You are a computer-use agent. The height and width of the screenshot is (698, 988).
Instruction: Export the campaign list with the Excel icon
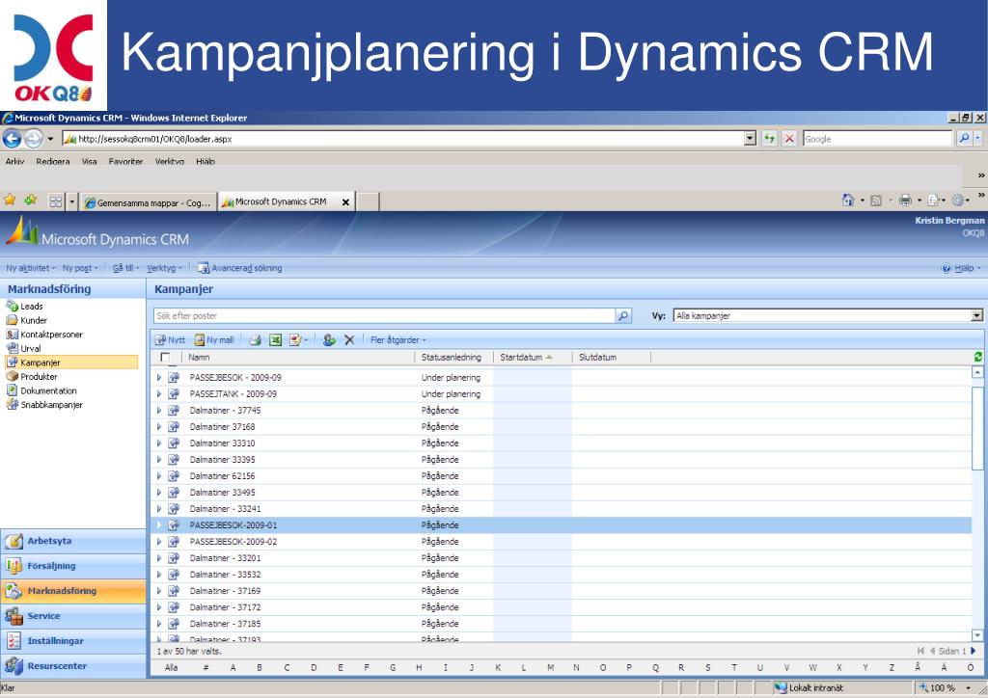point(275,340)
